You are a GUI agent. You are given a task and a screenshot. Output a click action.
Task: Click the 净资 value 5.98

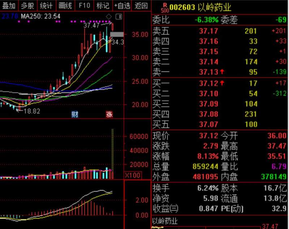pos(211,199)
